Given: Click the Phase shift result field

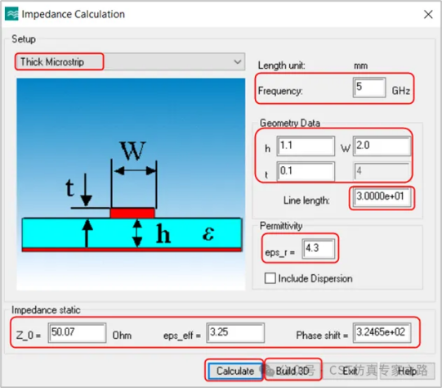Looking at the screenshot, I should [382, 332].
